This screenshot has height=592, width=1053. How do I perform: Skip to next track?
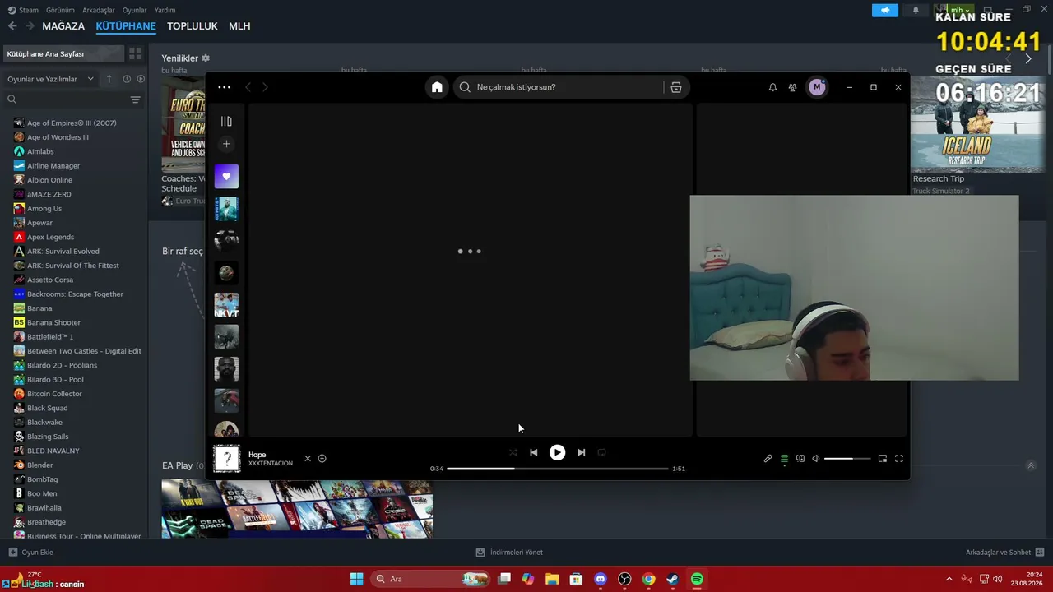point(581,452)
